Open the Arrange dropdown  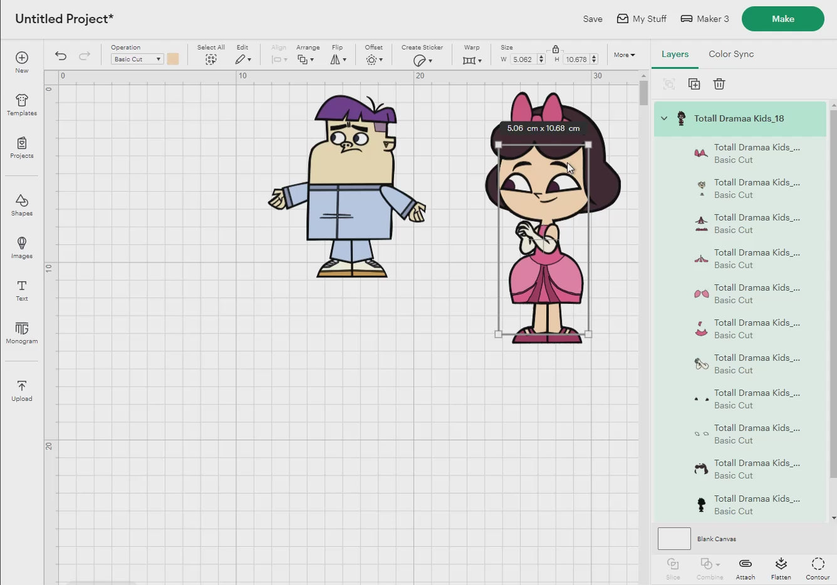pyautogui.click(x=306, y=60)
